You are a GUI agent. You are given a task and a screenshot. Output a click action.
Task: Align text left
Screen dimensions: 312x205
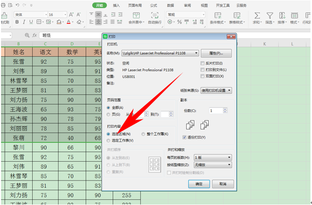click(x=91, y=22)
